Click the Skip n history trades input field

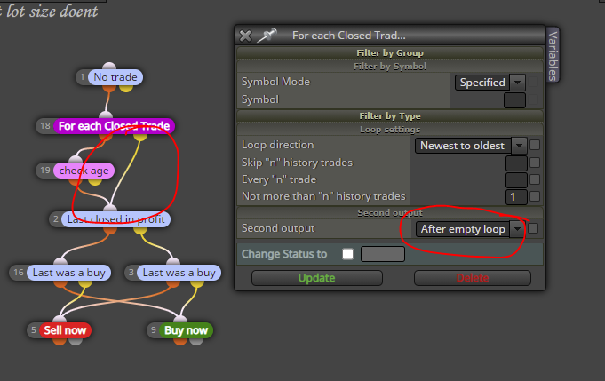(516, 163)
